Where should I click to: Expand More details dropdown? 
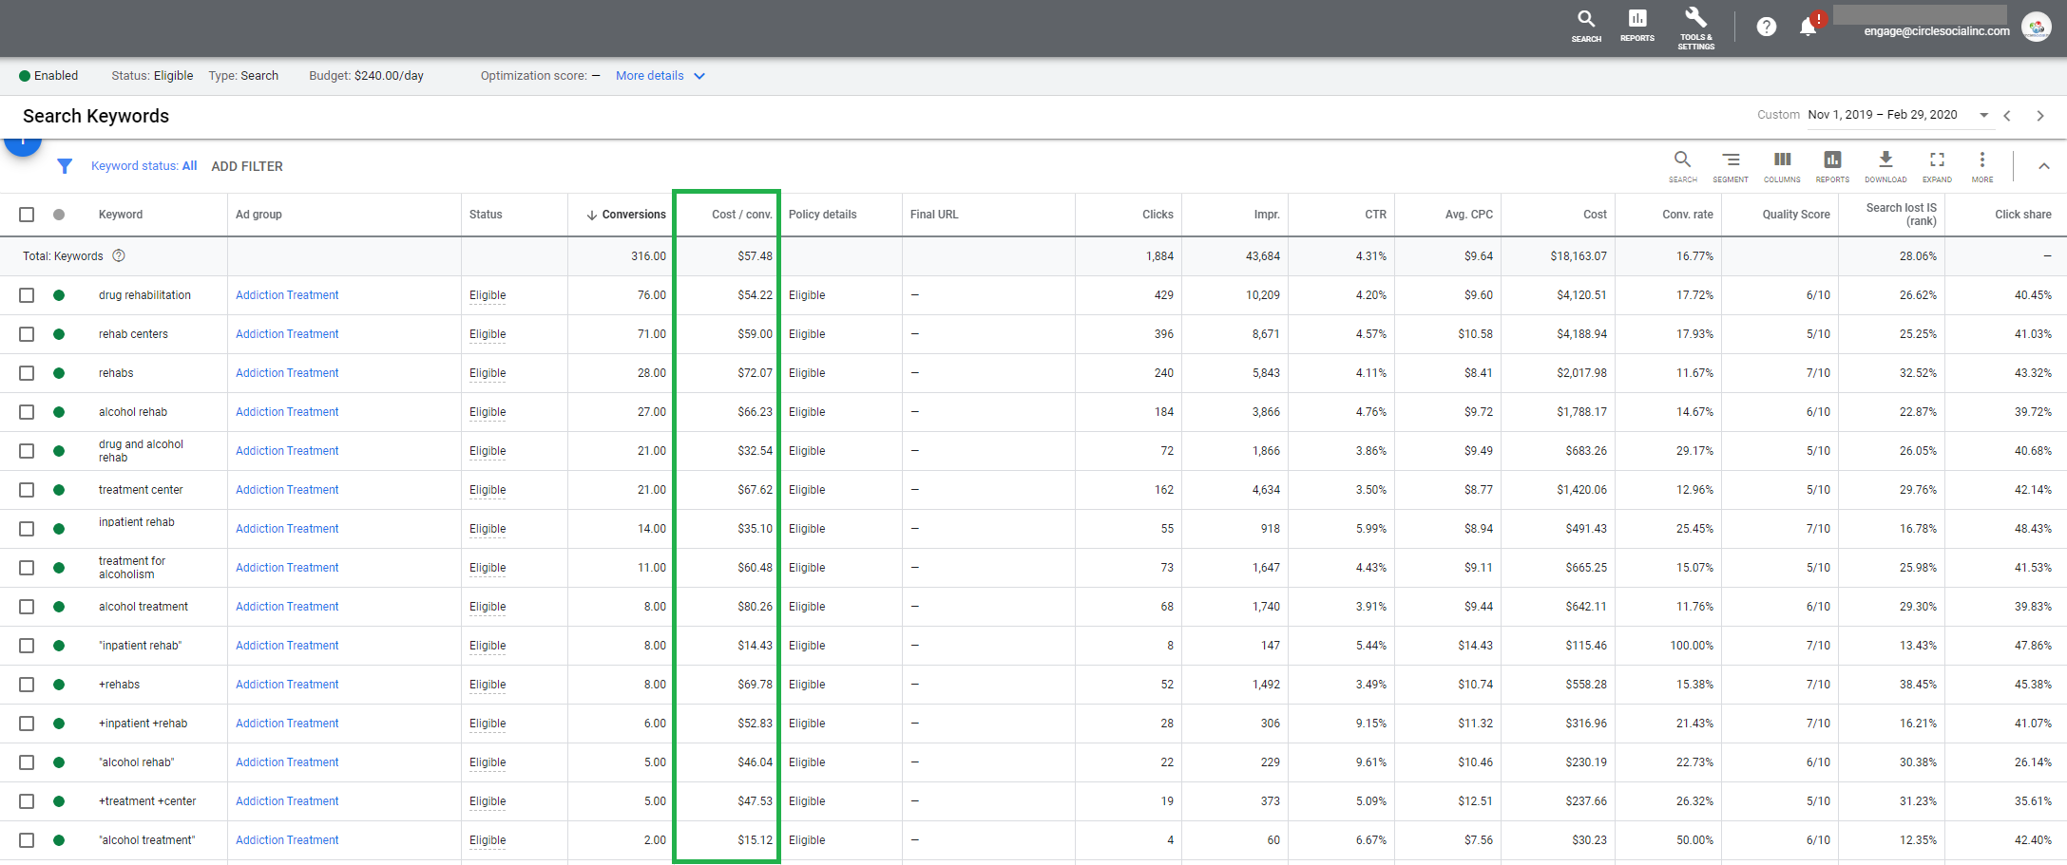tap(660, 76)
